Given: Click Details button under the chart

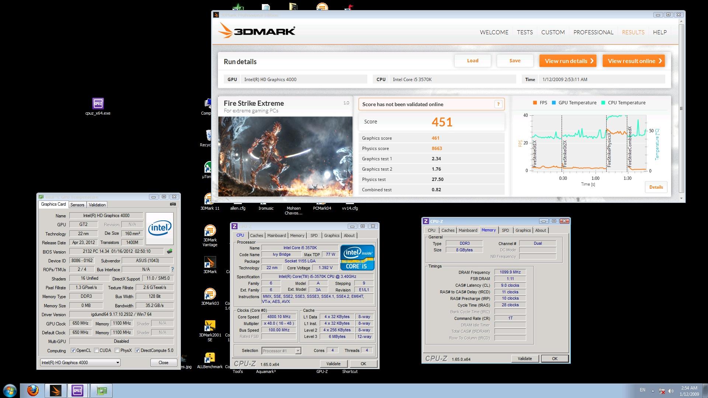Looking at the screenshot, I should point(656,187).
